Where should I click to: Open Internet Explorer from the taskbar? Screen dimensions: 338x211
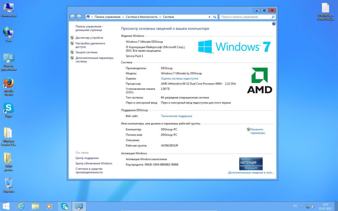(21, 206)
